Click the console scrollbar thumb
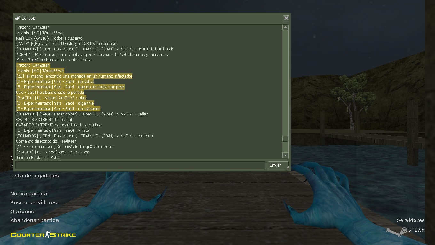The width and height of the screenshot is (435, 245). tap(285, 139)
